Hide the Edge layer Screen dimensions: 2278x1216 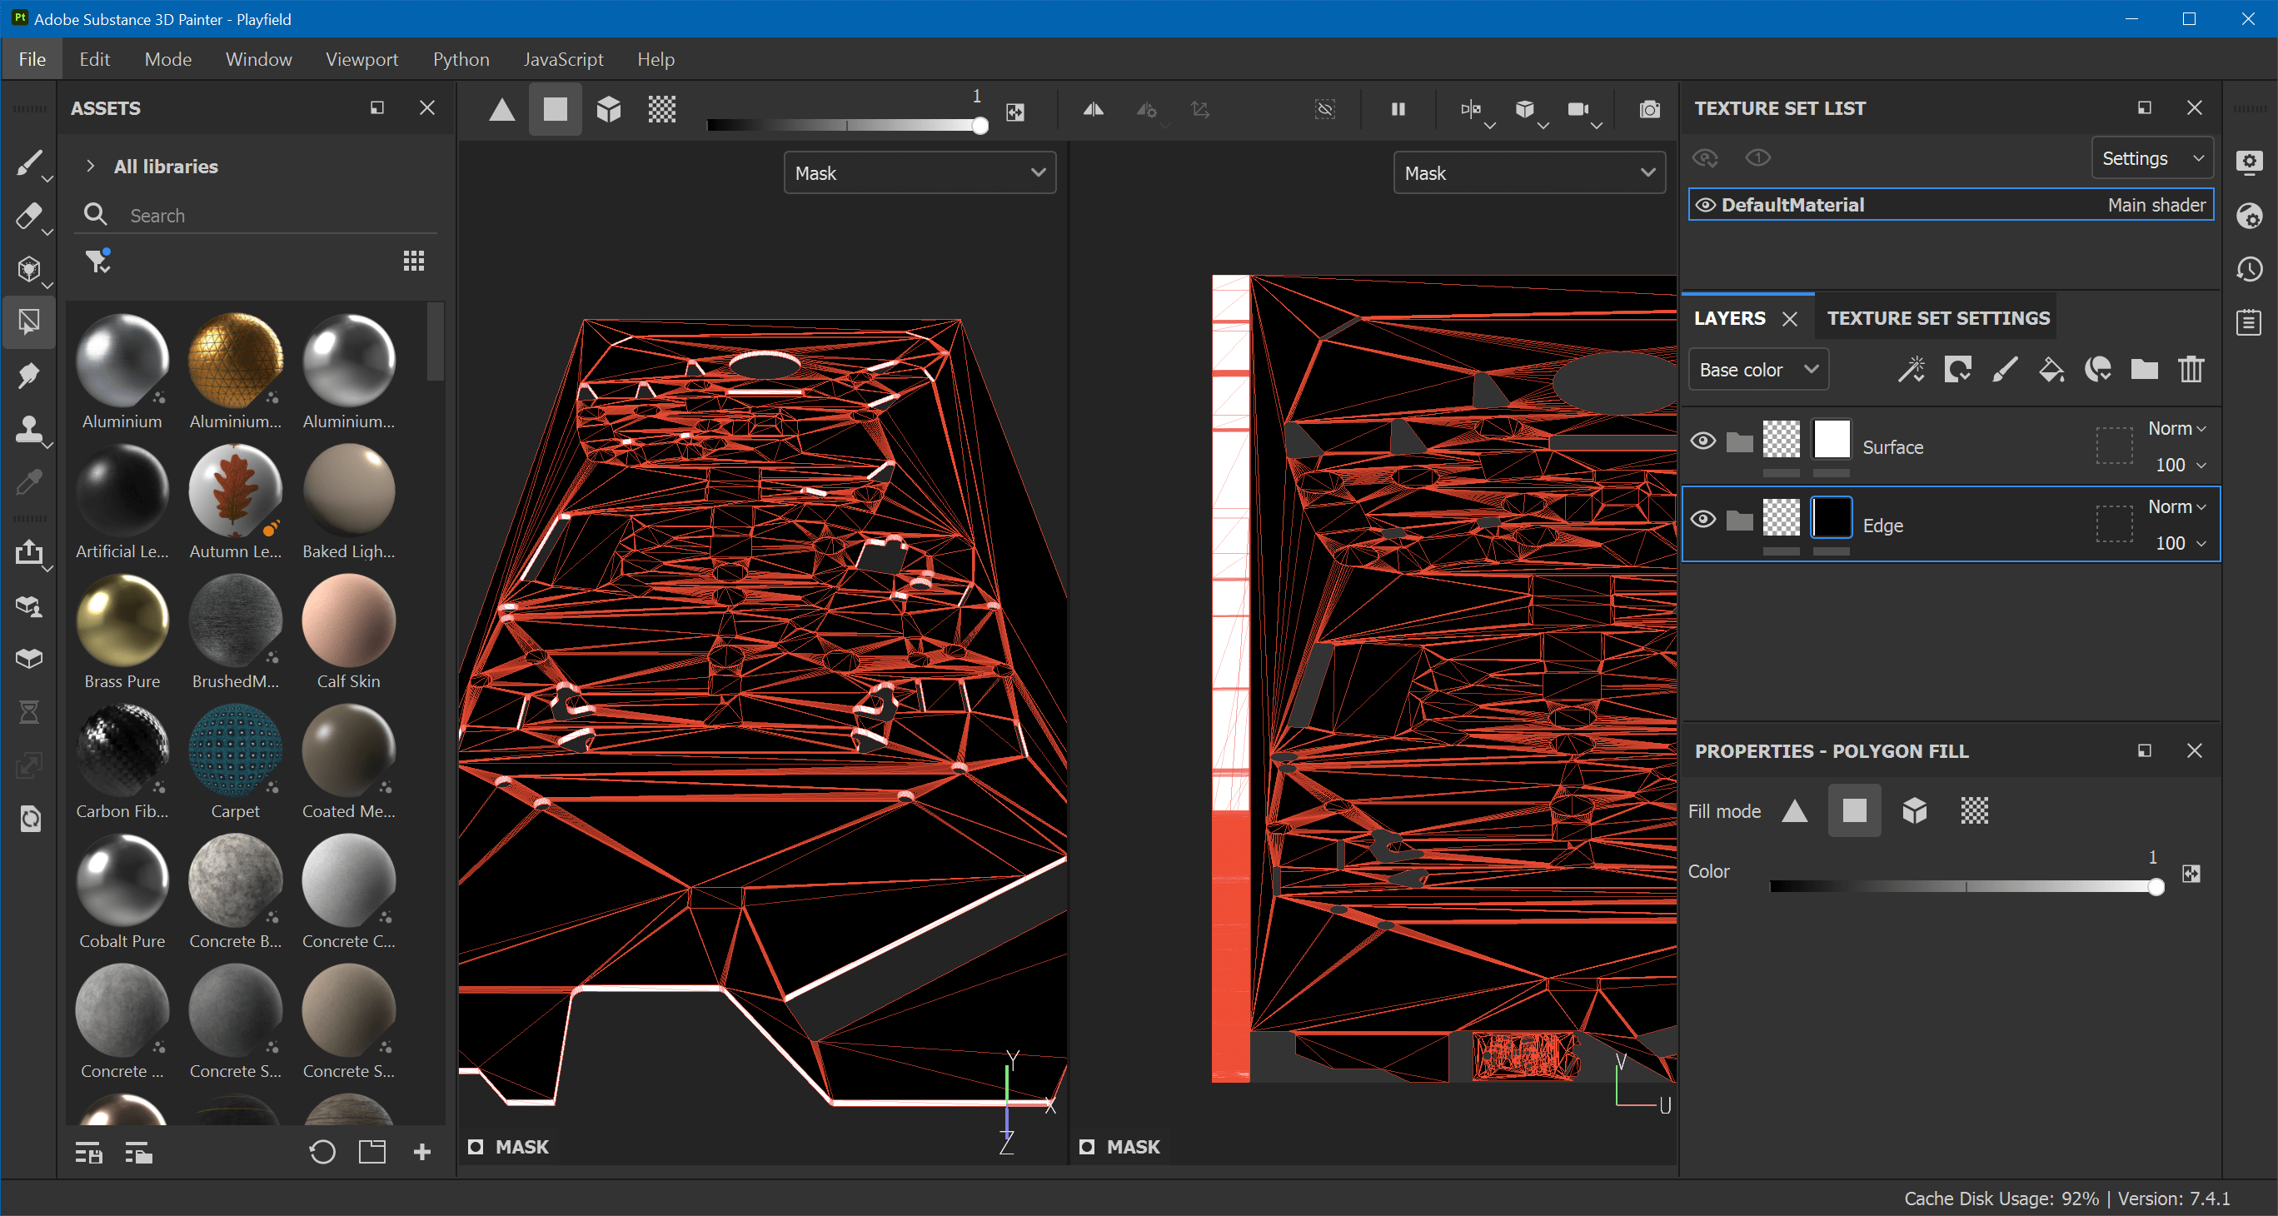point(1703,519)
